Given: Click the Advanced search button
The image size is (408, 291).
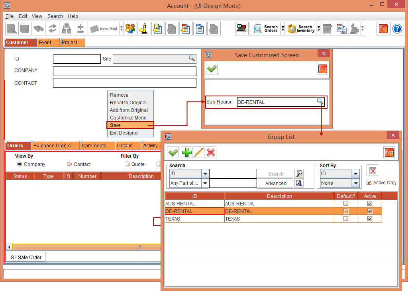Looking at the screenshot, I should pyautogui.click(x=276, y=184).
